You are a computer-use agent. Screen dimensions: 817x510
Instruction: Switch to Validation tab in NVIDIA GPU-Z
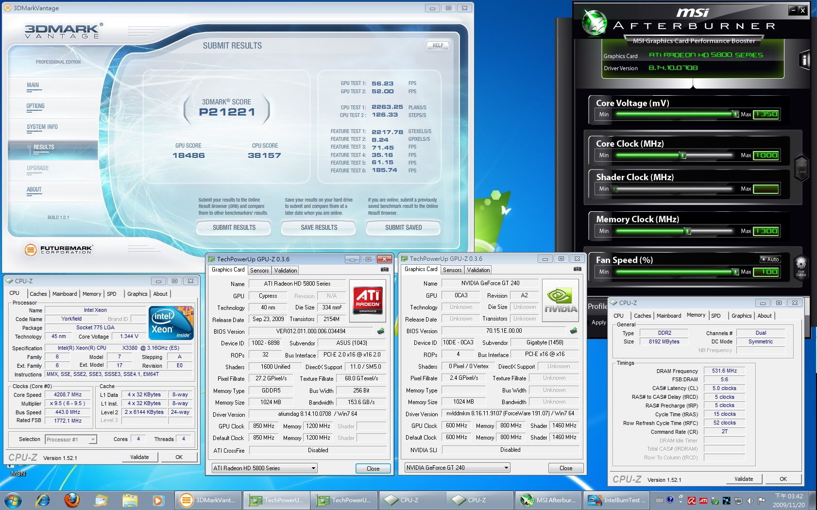click(x=478, y=270)
